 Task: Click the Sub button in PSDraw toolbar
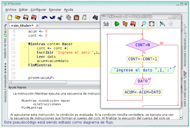click(106, 24)
